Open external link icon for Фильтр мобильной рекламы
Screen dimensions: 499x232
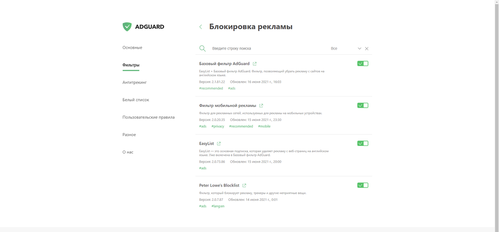point(261,106)
